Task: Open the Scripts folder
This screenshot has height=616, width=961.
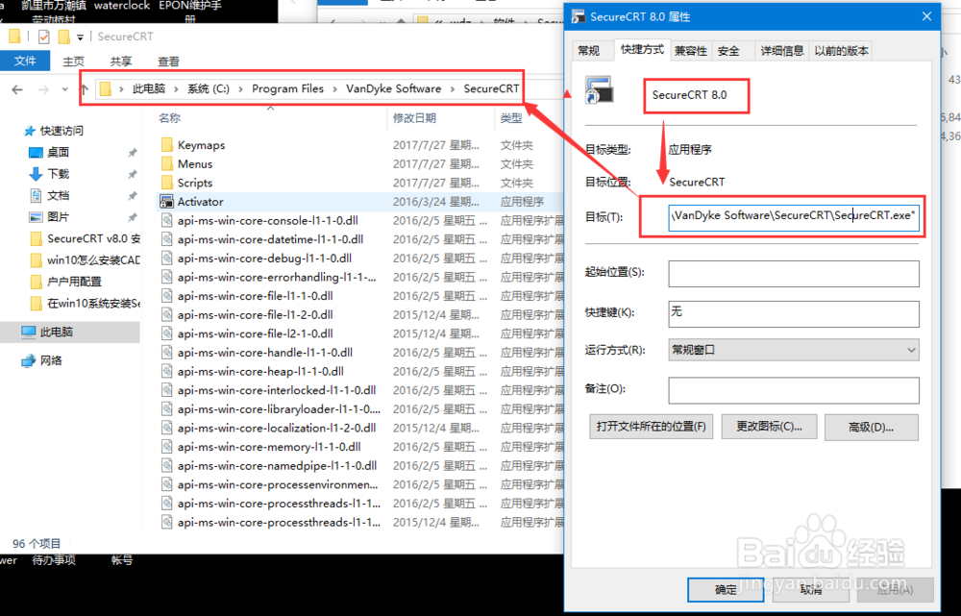Action: coord(196,182)
